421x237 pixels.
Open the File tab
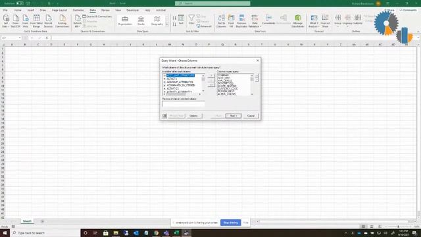pos(5,11)
